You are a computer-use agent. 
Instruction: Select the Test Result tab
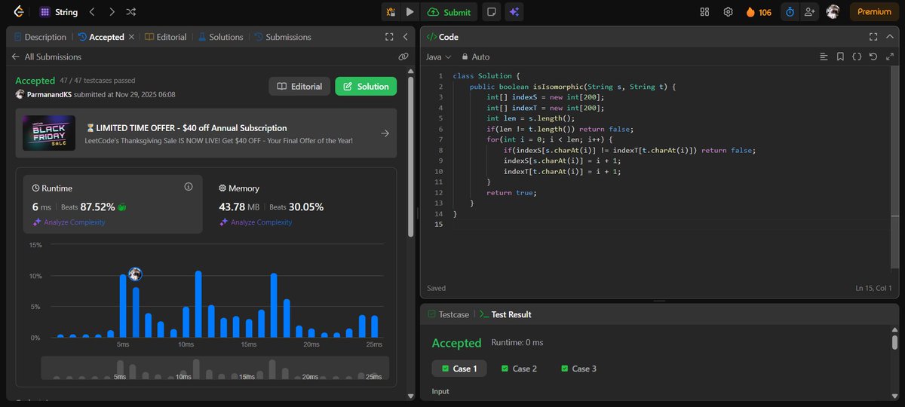(505, 314)
